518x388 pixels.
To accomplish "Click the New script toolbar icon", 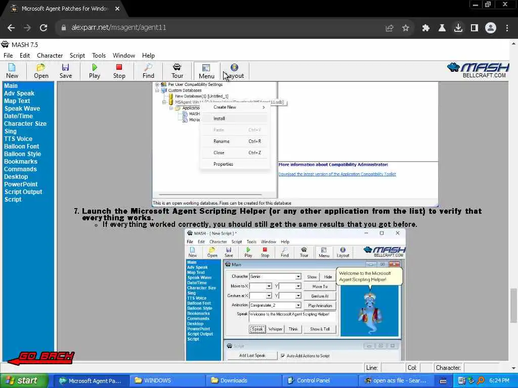I will tap(12, 71).
